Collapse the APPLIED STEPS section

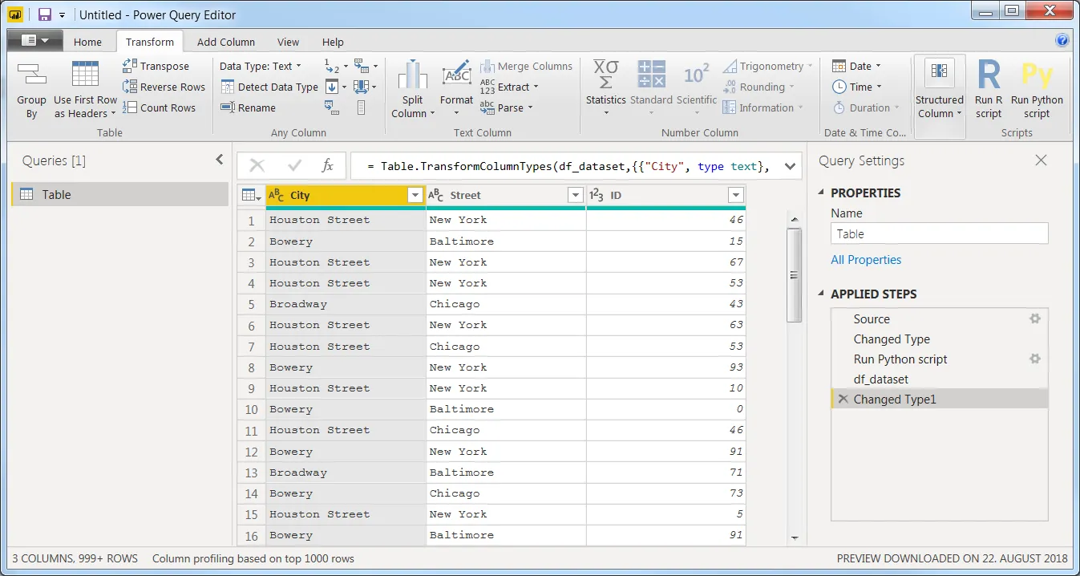pos(821,294)
